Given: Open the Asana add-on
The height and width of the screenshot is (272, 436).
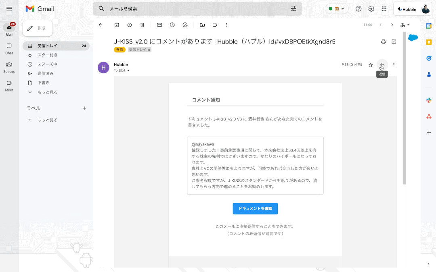Looking at the screenshot, I should pyautogui.click(x=429, y=116).
